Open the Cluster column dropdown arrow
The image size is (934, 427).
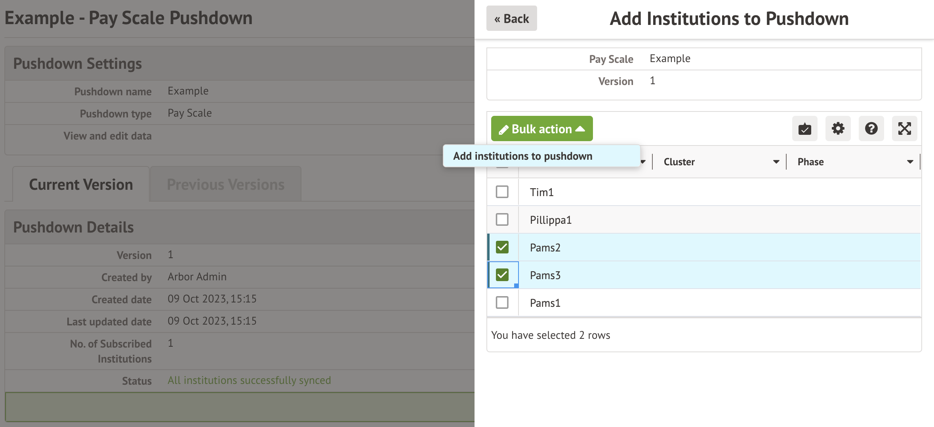pyautogui.click(x=776, y=162)
